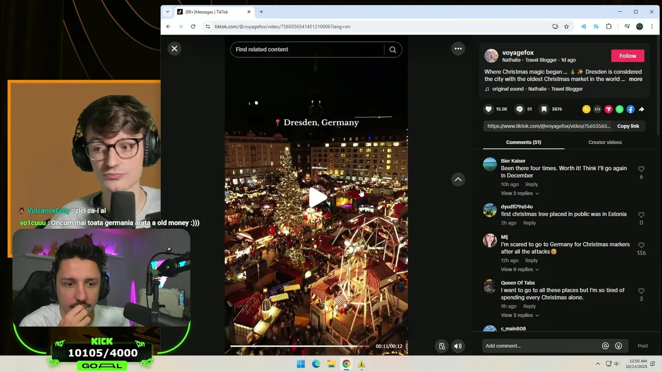Screen dimensions: 662x372
Task: Click the @ mention icon in comment box
Action: 605,346
